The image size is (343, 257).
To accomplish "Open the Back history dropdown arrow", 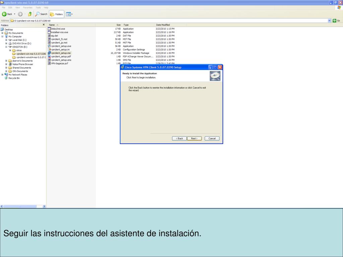I will [x=15, y=14].
